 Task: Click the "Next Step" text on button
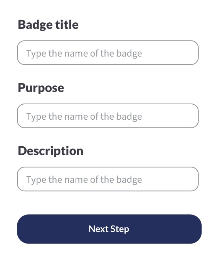point(109,229)
